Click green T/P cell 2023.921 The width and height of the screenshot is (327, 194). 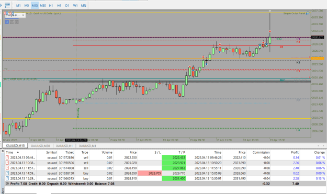[x=174, y=163]
